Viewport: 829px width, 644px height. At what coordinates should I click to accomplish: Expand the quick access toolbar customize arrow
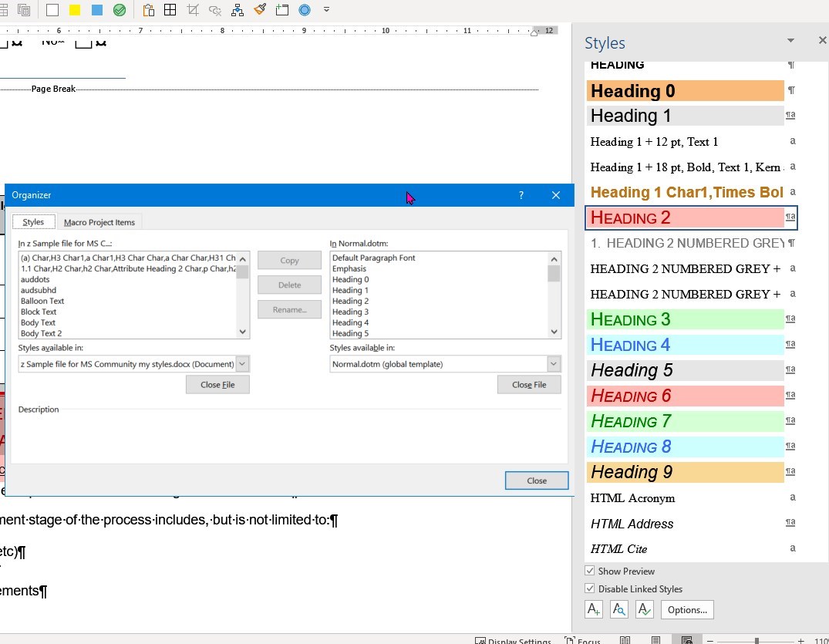click(326, 9)
